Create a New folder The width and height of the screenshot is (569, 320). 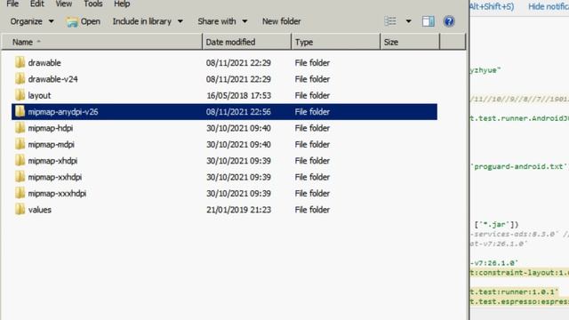281,21
